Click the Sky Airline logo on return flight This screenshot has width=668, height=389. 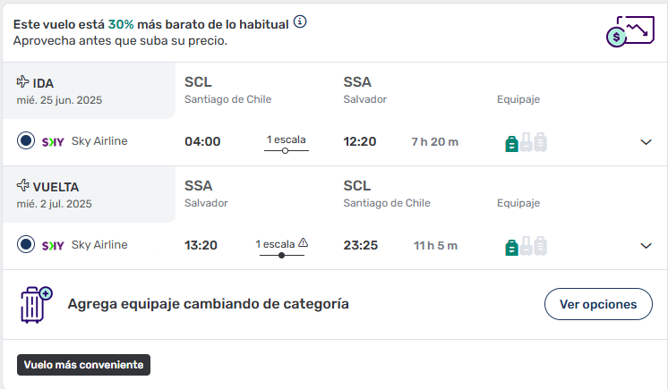click(x=53, y=246)
